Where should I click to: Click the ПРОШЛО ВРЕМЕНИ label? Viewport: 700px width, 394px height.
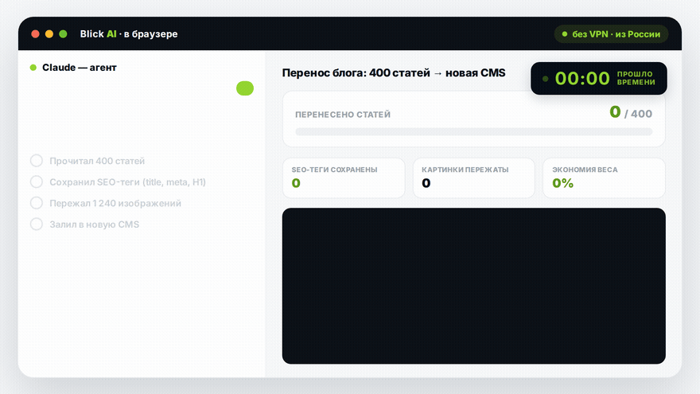636,78
